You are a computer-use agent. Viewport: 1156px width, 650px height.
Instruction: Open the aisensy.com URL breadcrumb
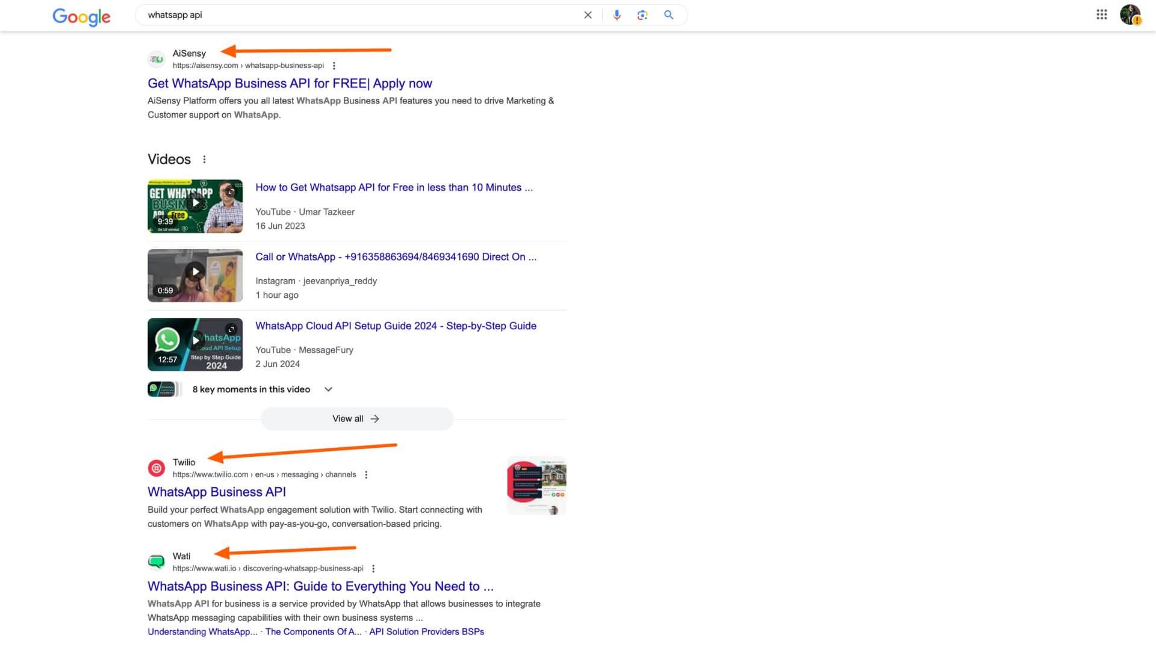(248, 66)
